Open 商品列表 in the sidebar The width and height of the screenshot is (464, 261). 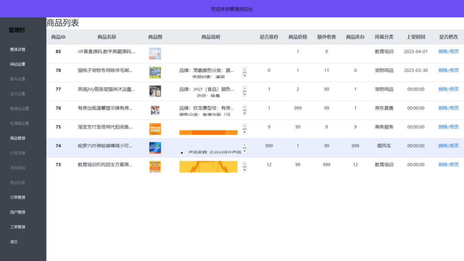click(17, 183)
